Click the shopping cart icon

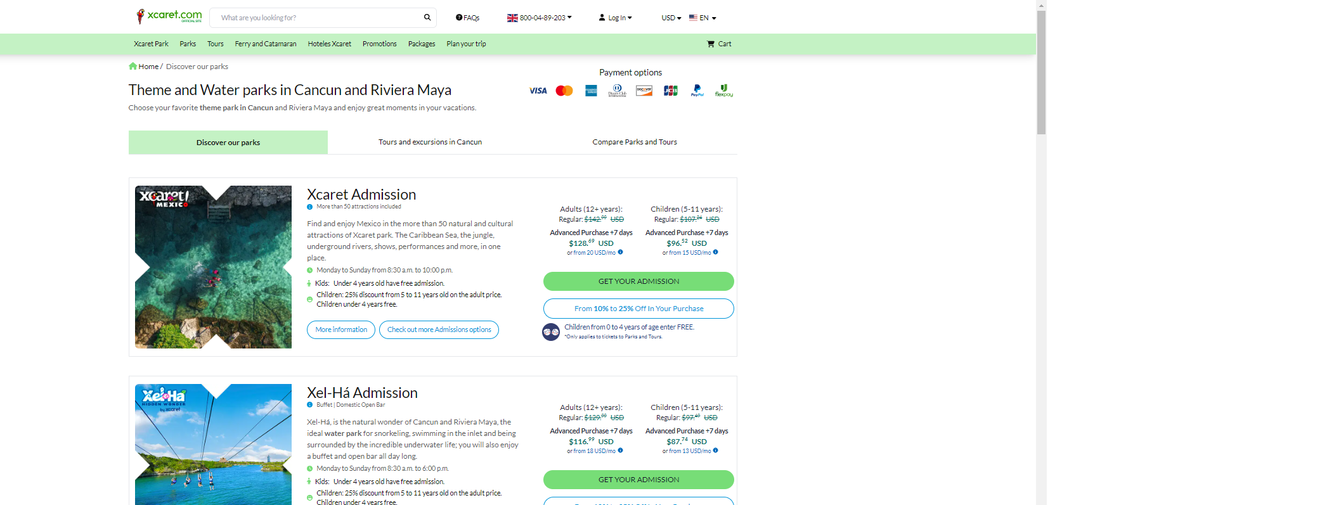tap(711, 44)
